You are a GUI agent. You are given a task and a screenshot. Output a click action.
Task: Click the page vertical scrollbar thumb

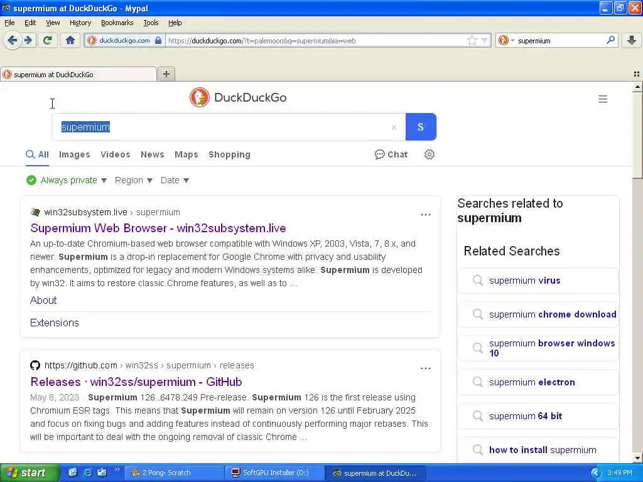637,136
